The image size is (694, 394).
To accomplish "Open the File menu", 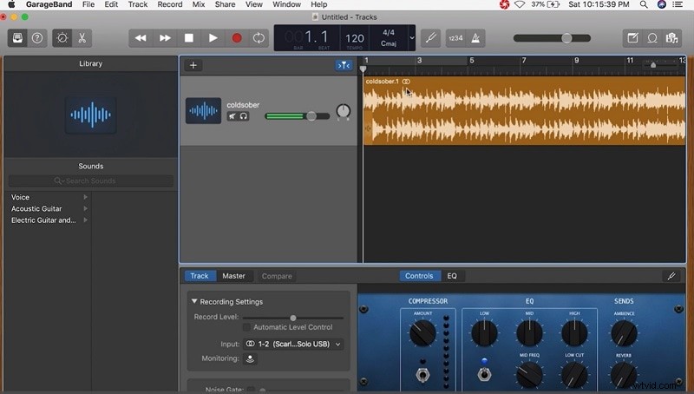I will pos(88,4).
